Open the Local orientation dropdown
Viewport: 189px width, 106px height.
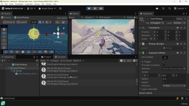tap(22, 22)
